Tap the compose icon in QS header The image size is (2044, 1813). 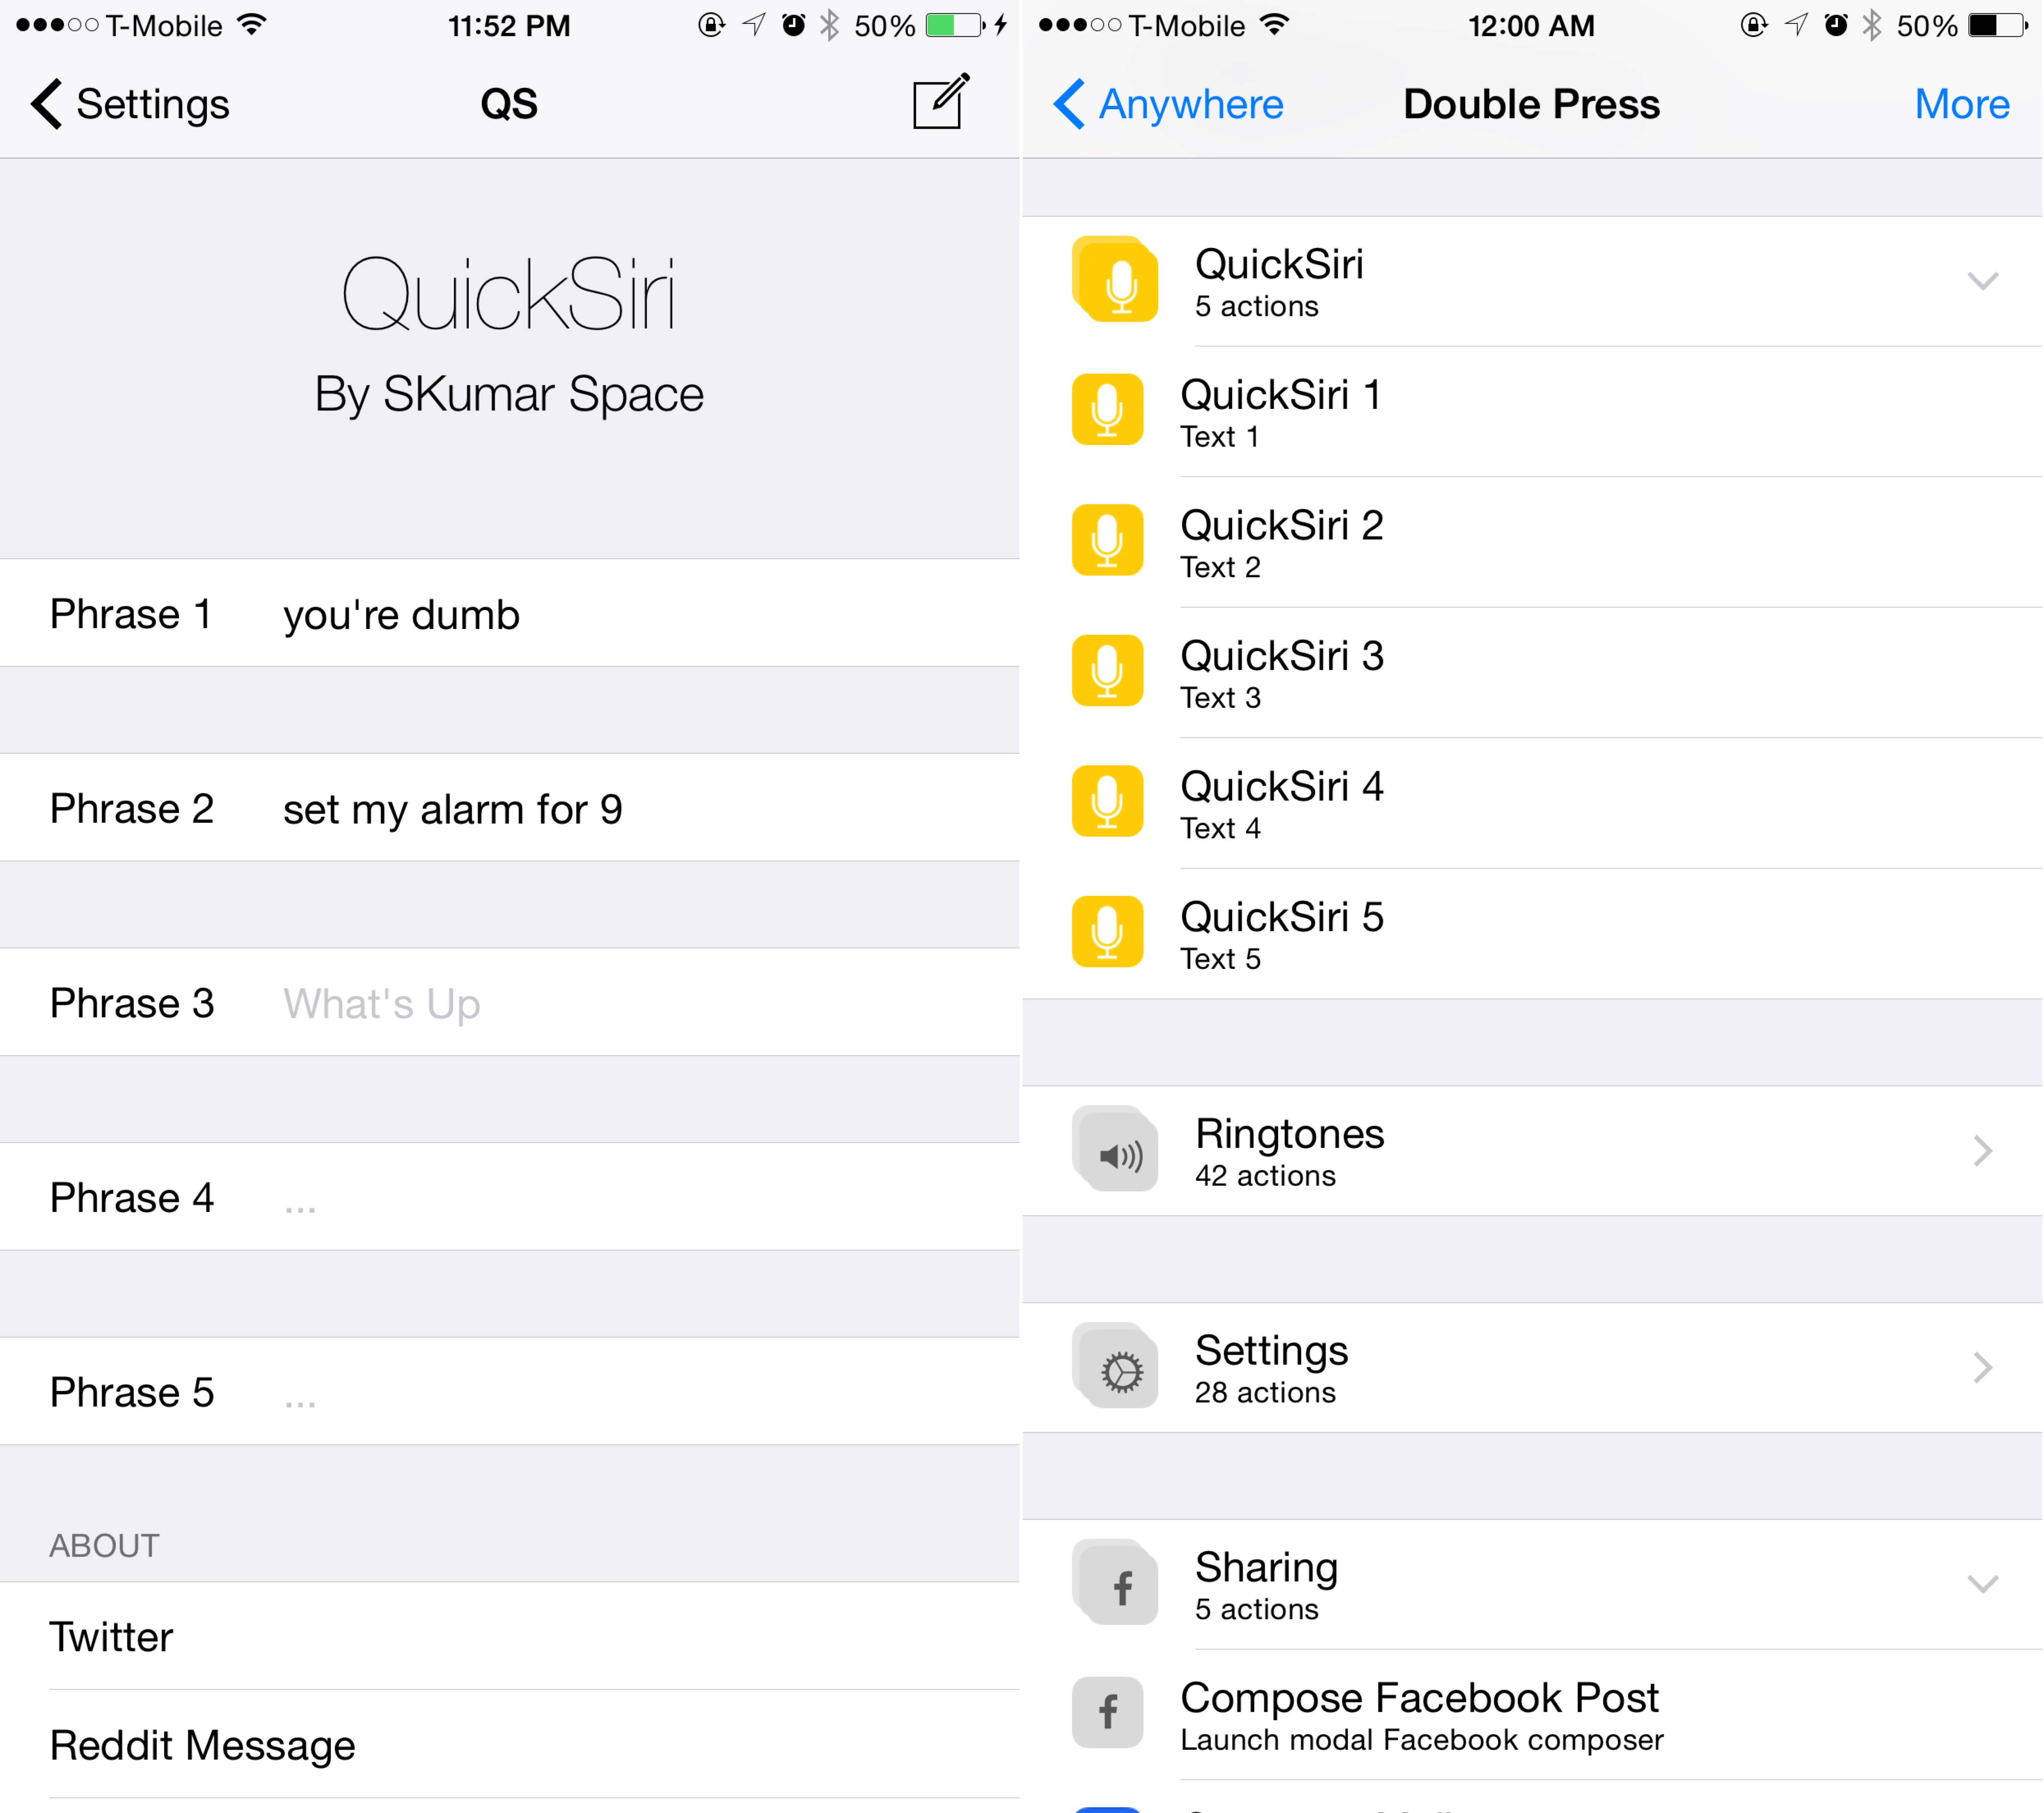click(x=941, y=101)
